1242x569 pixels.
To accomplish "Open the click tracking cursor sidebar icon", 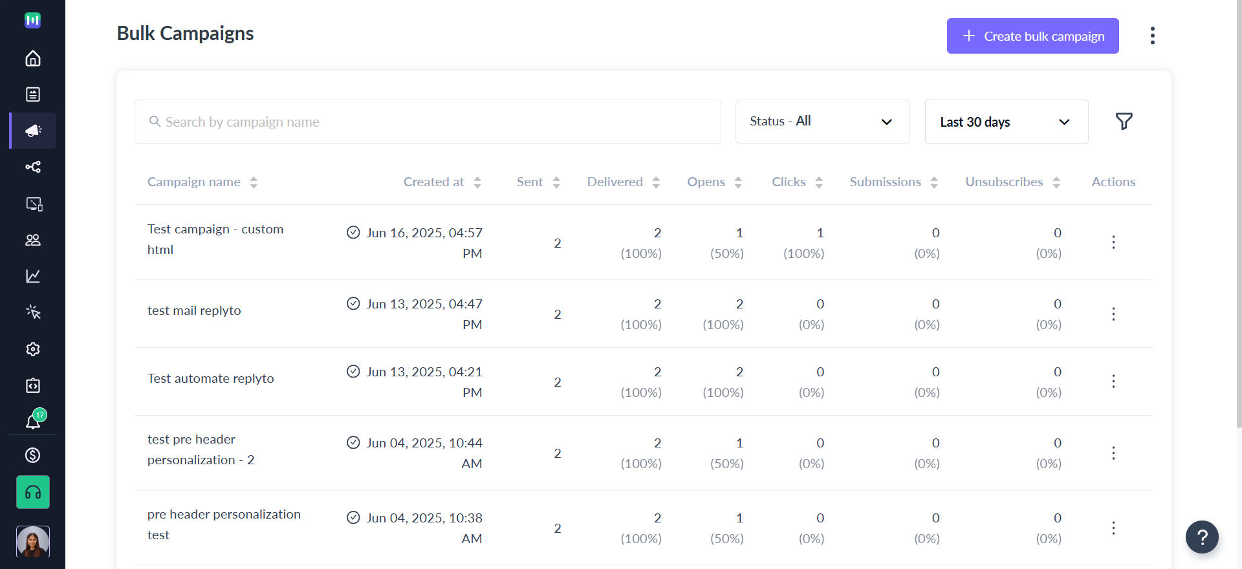I will 33,312.
